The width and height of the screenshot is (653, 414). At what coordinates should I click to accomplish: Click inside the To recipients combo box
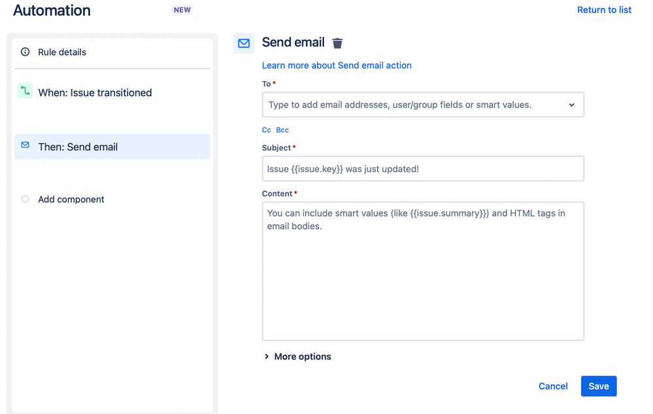pos(423,105)
